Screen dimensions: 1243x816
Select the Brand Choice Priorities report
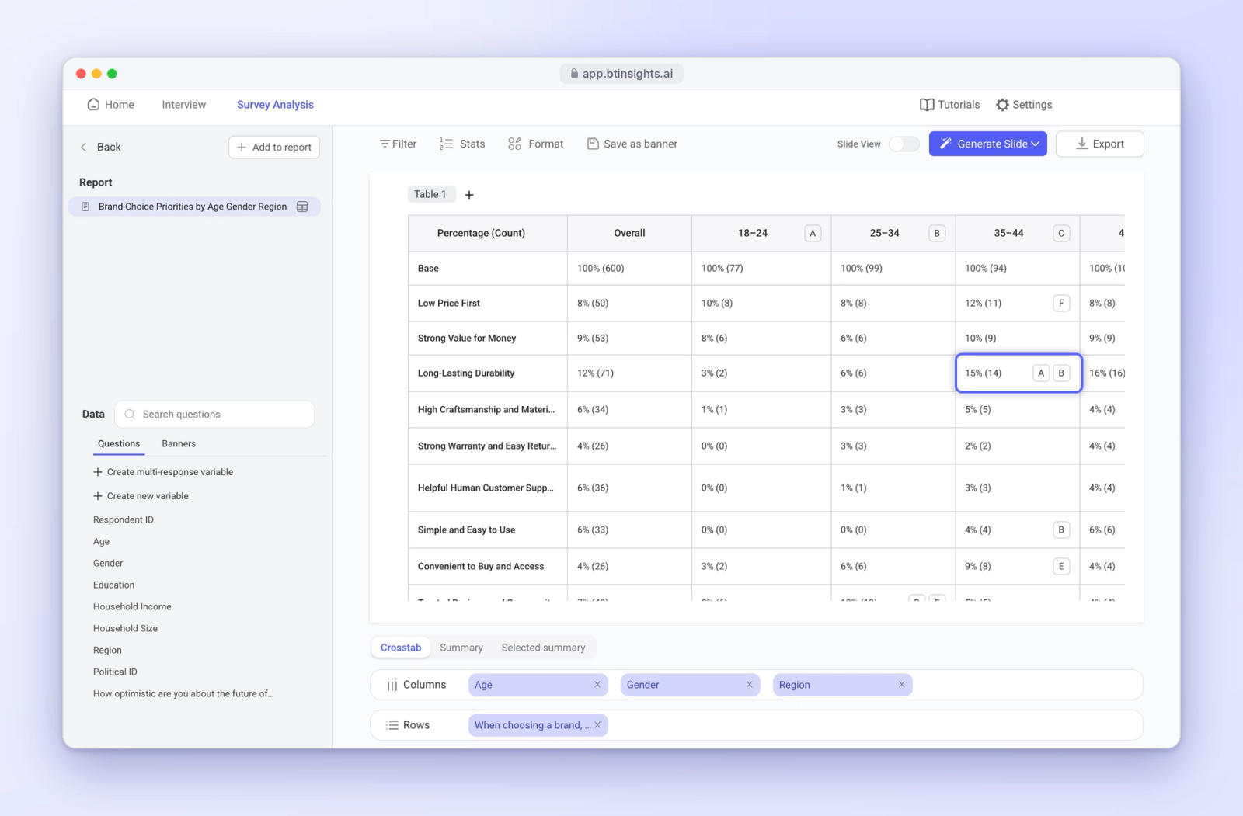point(193,207)
